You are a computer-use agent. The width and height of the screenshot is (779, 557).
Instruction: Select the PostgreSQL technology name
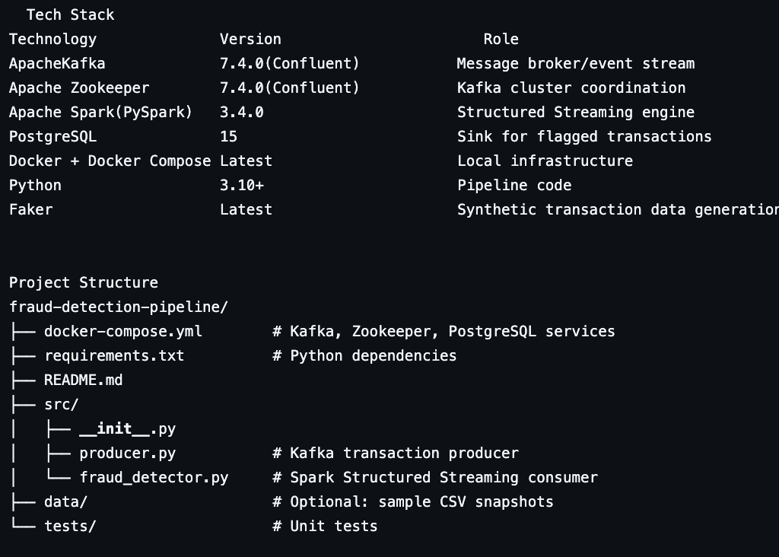tap(52, 136)
